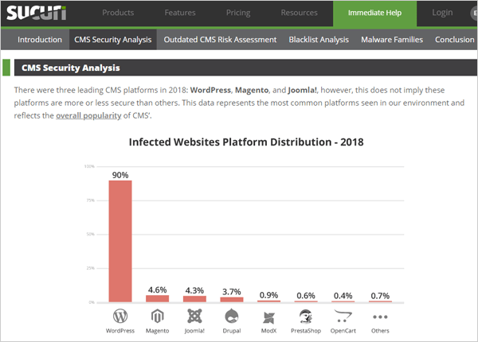Click the Sucuri logo
This screenshot has width=478, height=342.
pos(37,13)
